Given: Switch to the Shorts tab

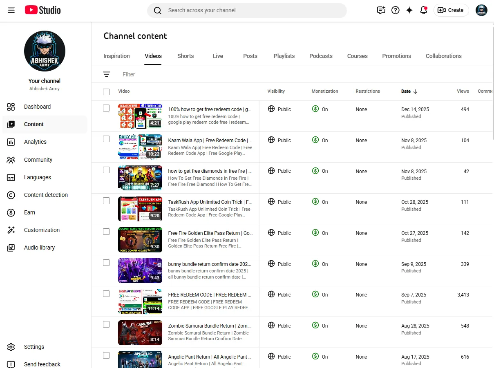Looking at the screenshot, I should [x=186, y=56].
